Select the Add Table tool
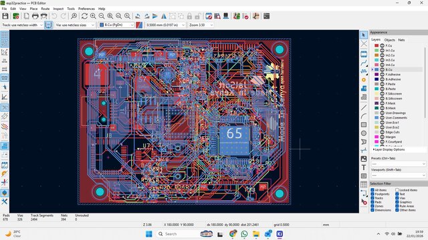Viewport: 428px width, 240px height. coord(364,185)
